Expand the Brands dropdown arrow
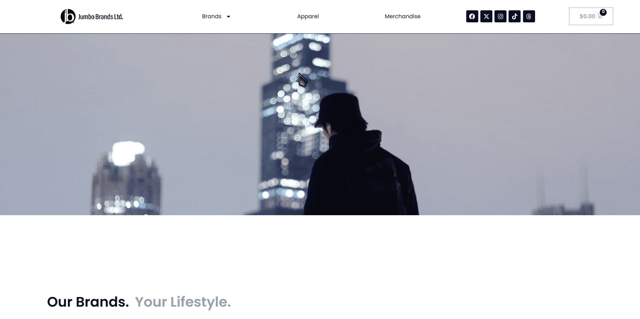 [x=228, y=16]
